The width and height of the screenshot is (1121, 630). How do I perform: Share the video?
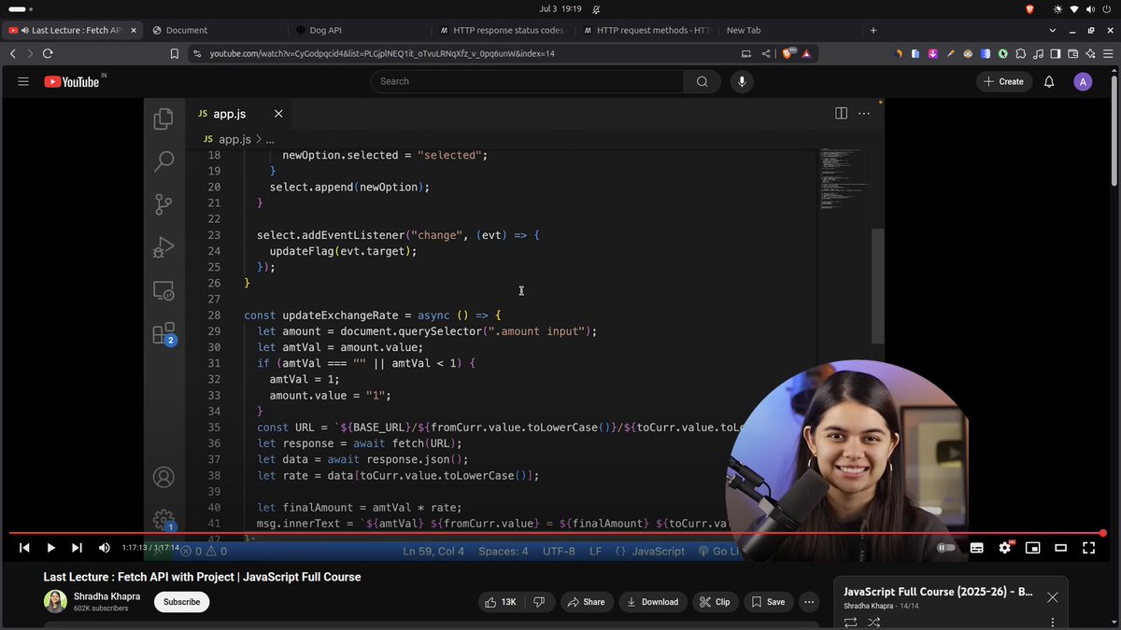pos(586,602)
